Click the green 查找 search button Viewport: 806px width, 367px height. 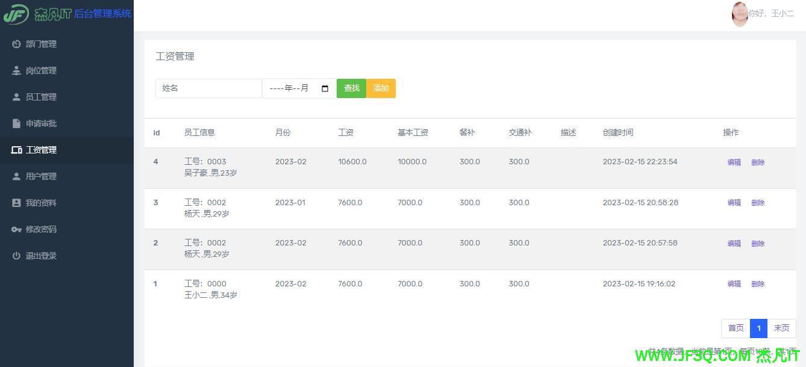click(351, 88)
